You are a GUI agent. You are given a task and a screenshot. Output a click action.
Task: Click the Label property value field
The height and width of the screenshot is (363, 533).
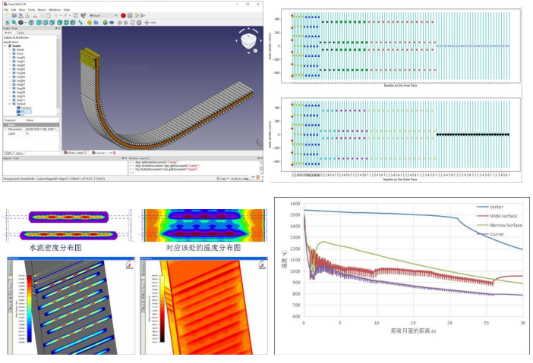coord(42,133)
